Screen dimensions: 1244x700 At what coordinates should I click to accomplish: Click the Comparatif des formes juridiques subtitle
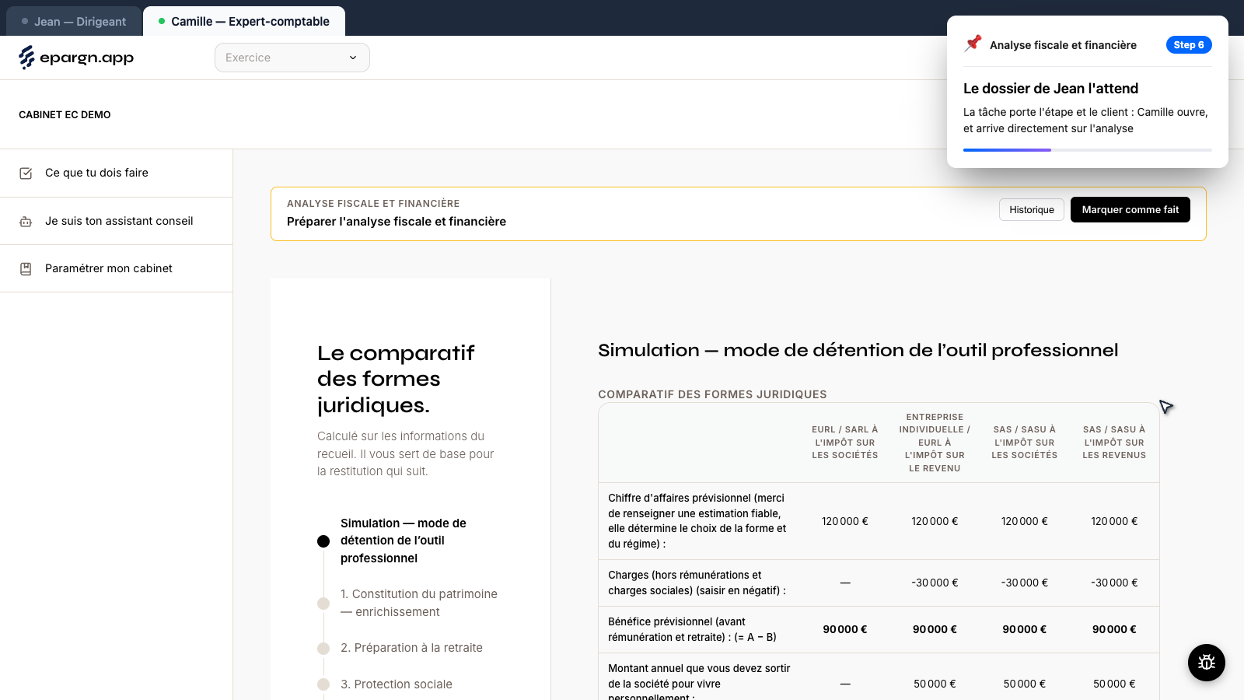(x=712, y=394)
